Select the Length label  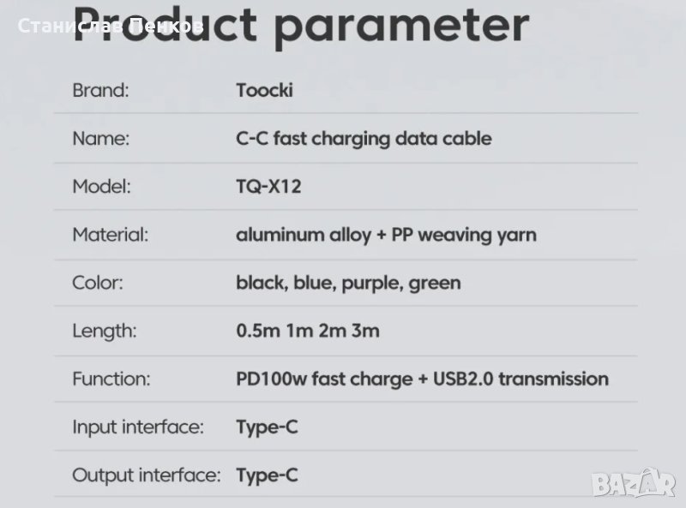point(105,330)
